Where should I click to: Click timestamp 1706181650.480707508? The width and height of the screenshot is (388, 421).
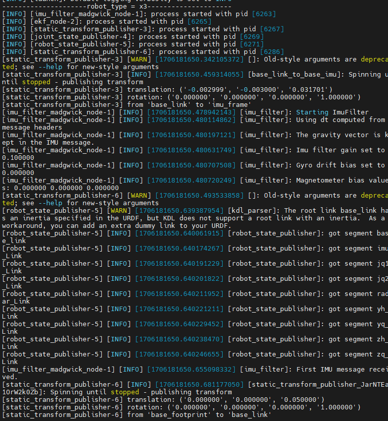click(x=191, y=165)
